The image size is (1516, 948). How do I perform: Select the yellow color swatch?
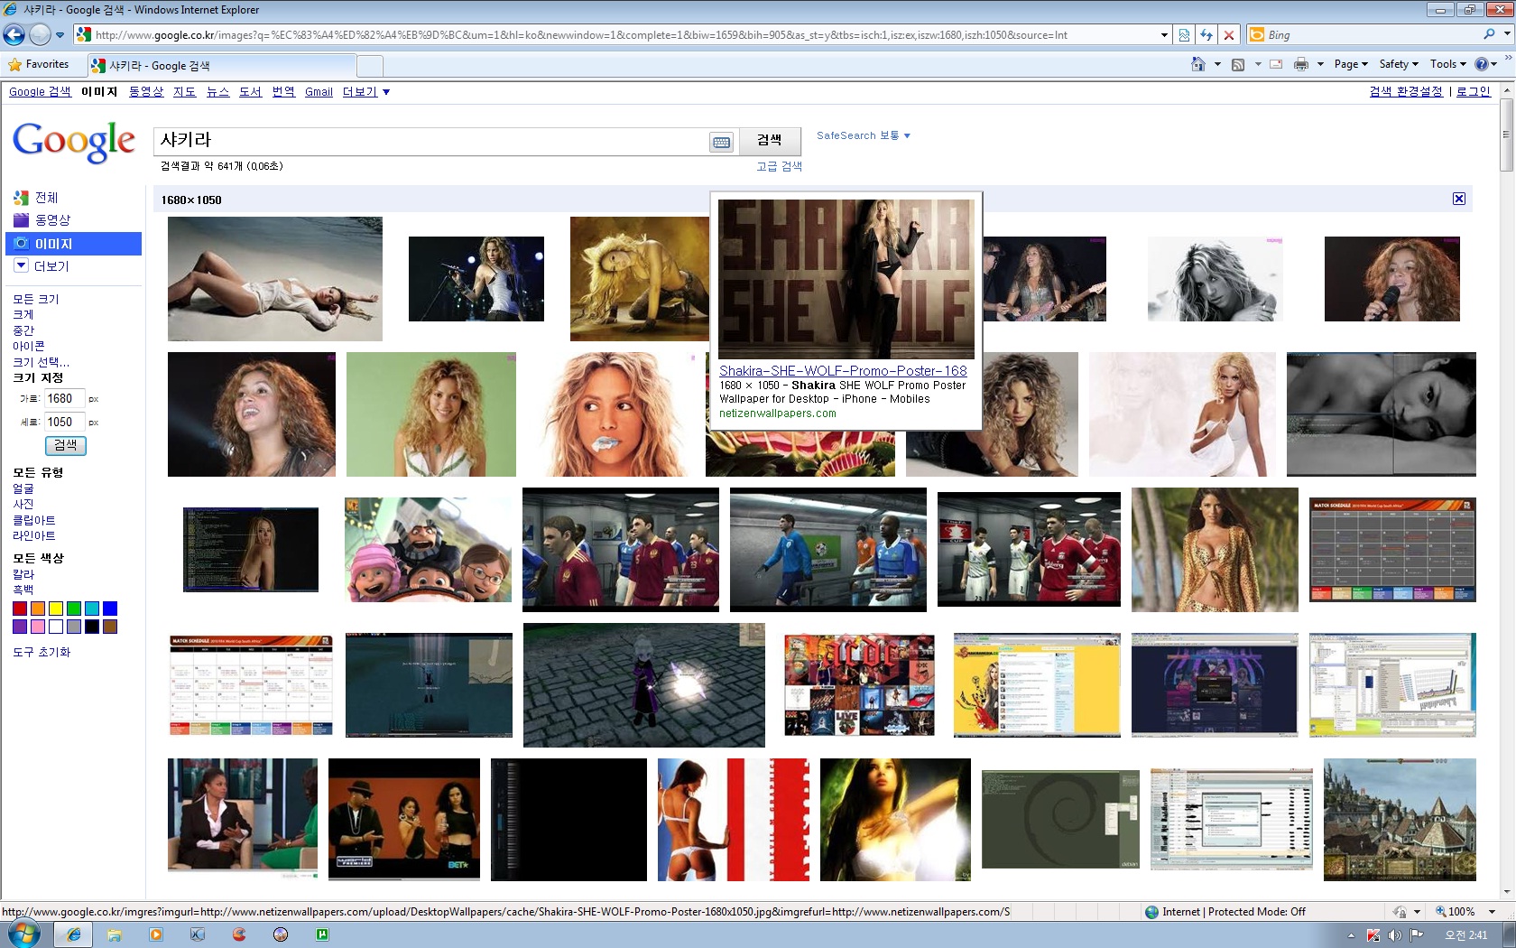tap(56, 609)
